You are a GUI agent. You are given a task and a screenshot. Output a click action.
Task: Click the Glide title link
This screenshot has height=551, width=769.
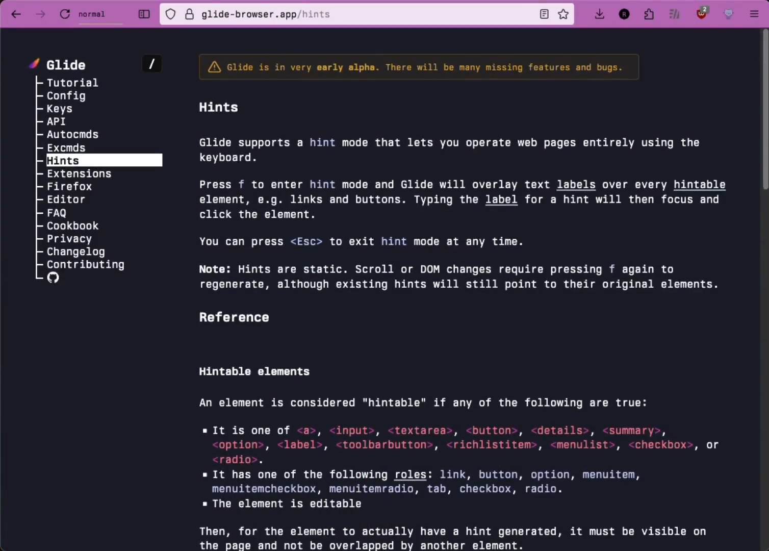pyautogui.click(x=66, y=65)
